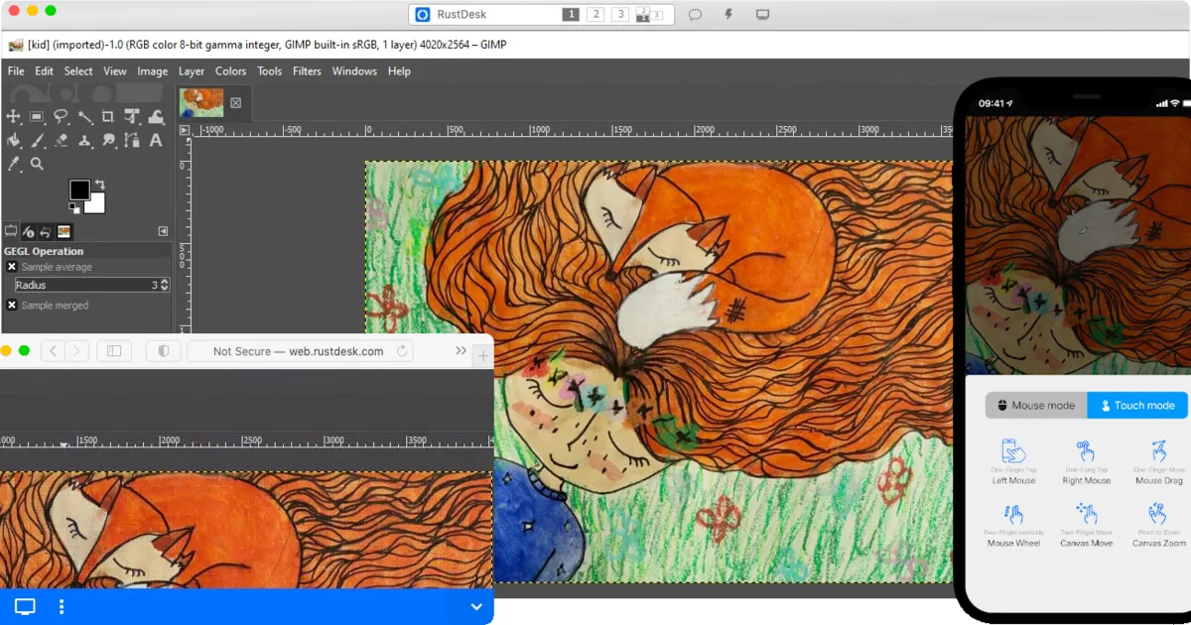Open the tab configuration menu arrow
This screenshot has width=1191, height=625.
(x=163, y=231)
